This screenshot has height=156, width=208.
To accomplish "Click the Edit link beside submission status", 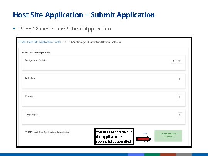I will 145,134.
